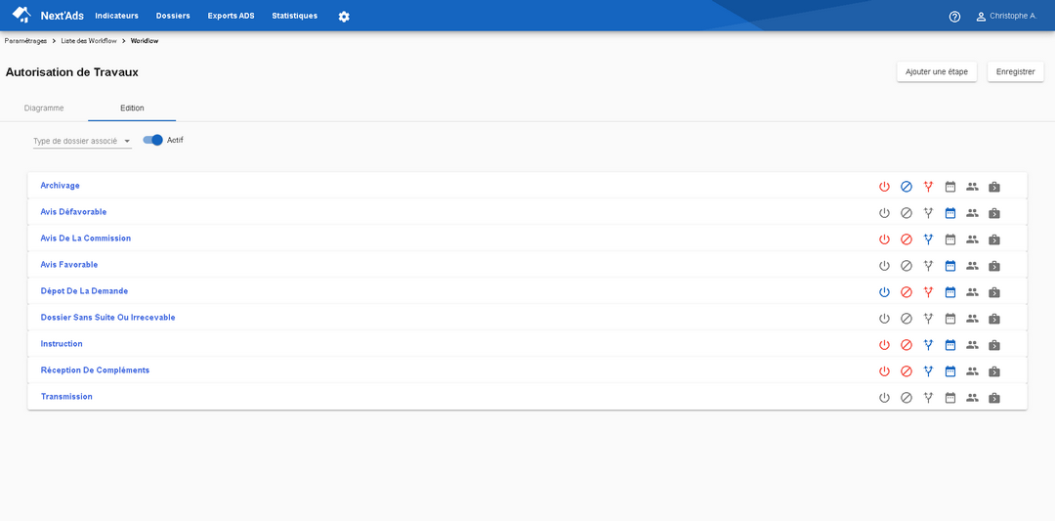Viewport: 1055px width, 521px height.
Task: Click the Enregistrer button
Action: pyautogui.click(x=1015, y=71)
